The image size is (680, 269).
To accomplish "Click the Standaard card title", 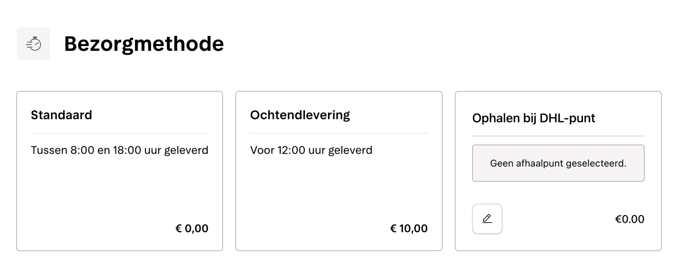I will pyautogui.click(x=62, y=115).
